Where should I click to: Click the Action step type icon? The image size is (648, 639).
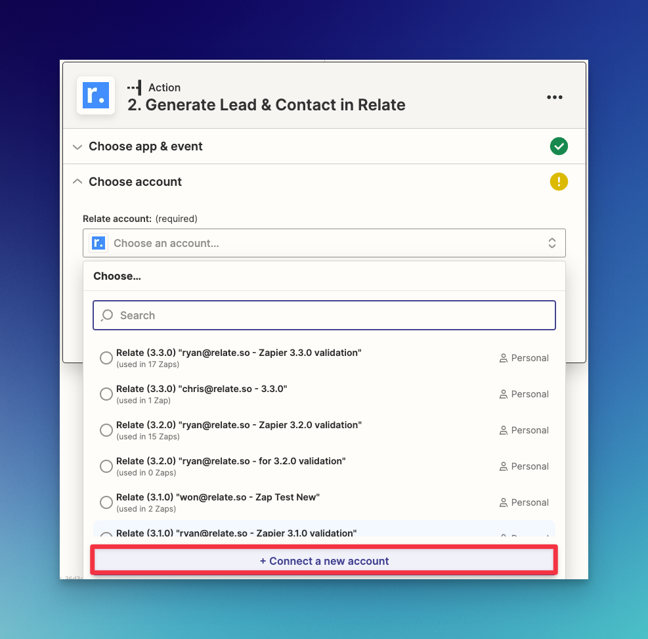135,87
